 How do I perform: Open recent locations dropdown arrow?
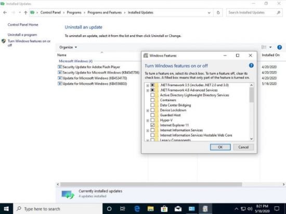point(20,12)
